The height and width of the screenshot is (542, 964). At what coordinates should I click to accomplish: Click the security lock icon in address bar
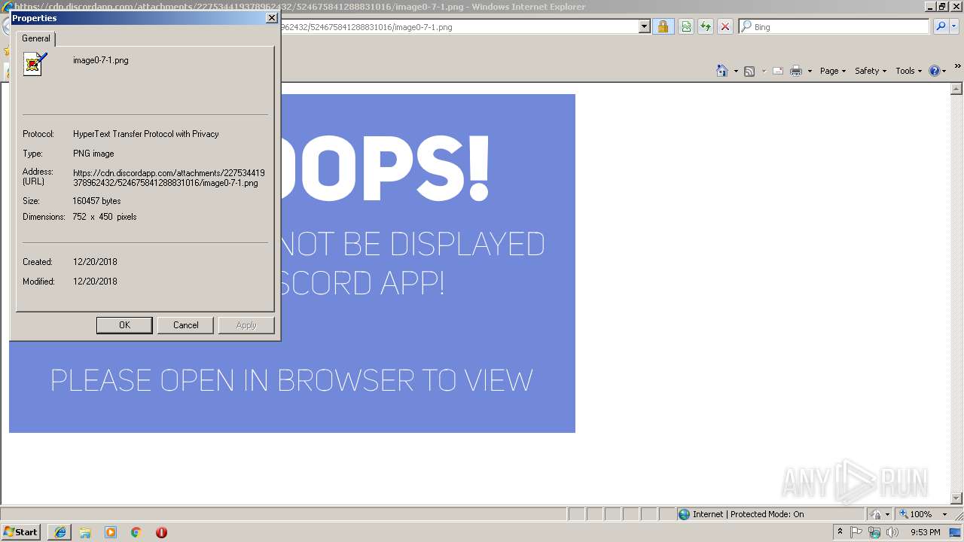[662, 26]
